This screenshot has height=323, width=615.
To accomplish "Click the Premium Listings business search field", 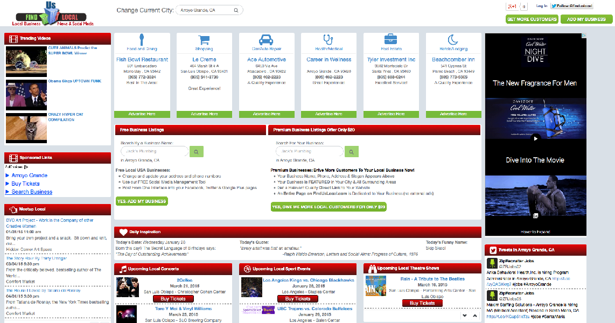I will (x=310, y=151).
